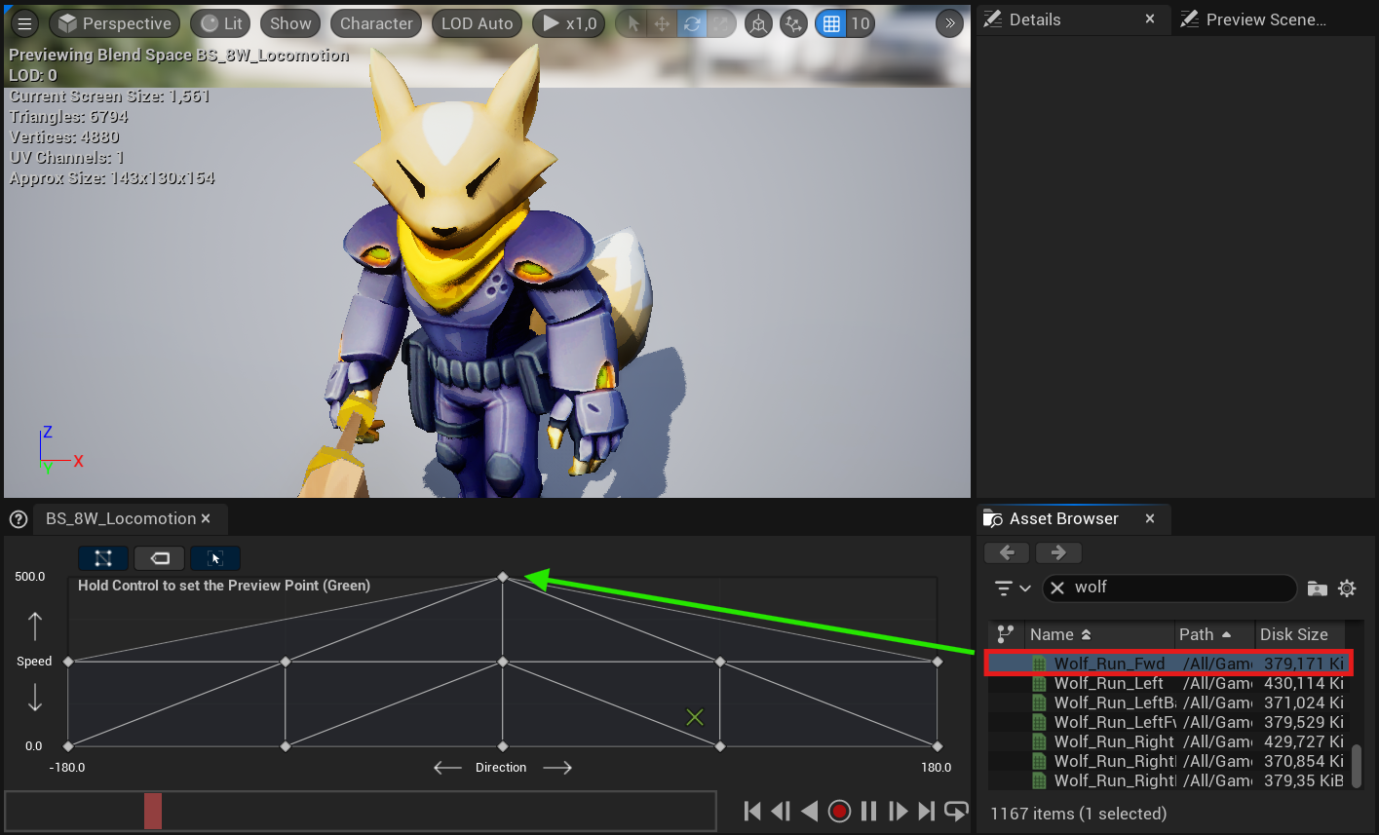This screenshot has width=1379, height=835.
Task: Activate the Translate gizmo tool
Action: pos(663,23)
